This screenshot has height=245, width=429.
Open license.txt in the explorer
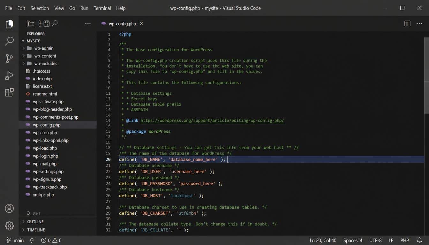point(42,86)
